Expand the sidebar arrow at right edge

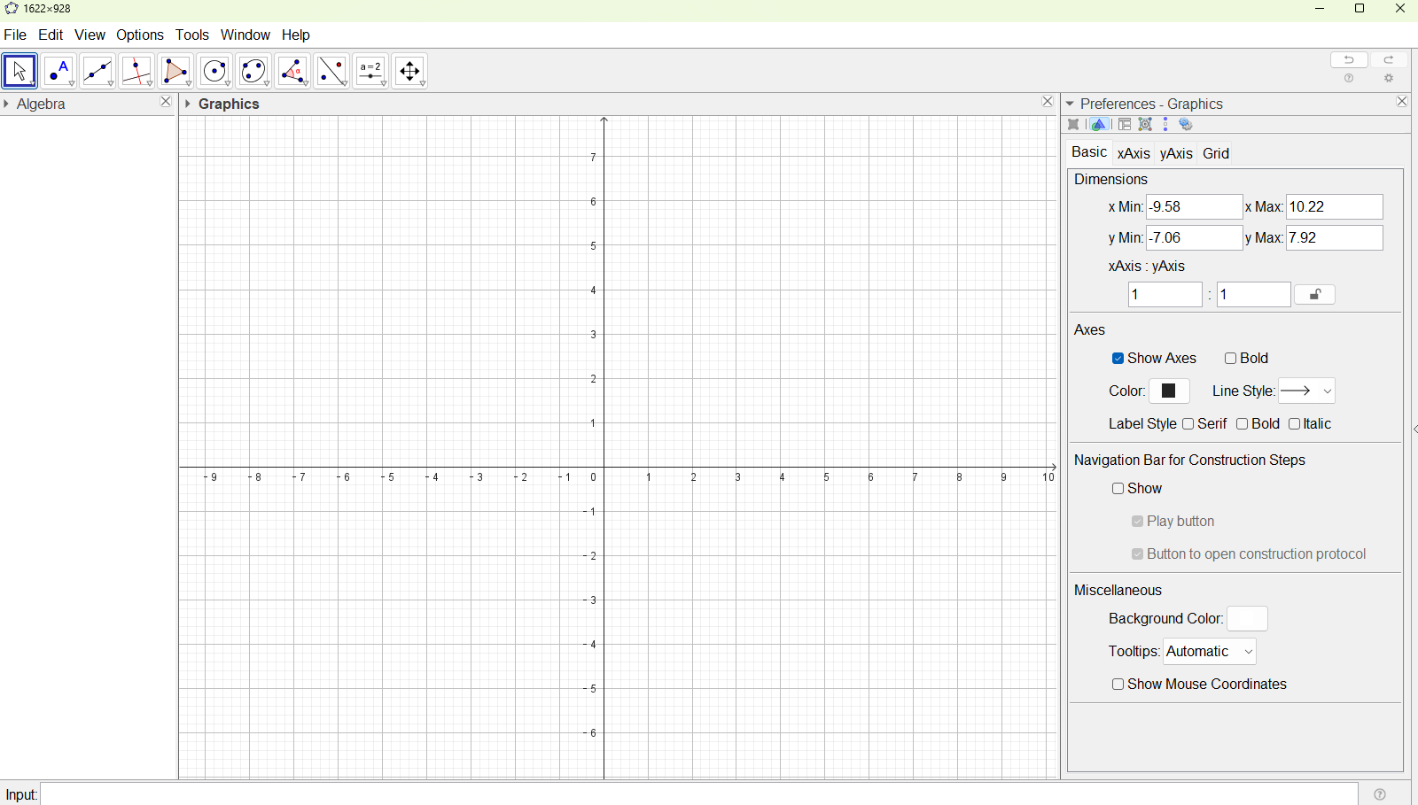coord(1414,430)
